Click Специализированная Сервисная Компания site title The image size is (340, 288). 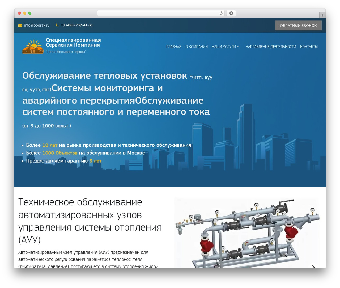73,43
